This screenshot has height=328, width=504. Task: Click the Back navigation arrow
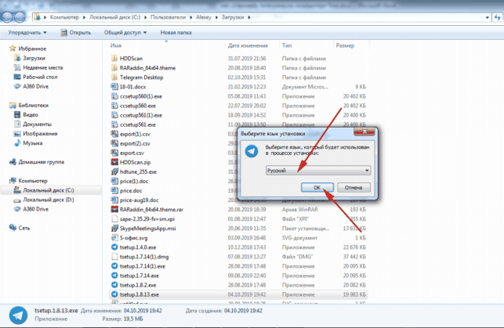7,17
